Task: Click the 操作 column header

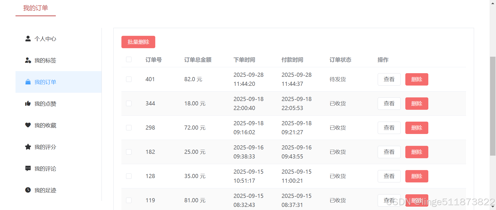Action: 383,60
